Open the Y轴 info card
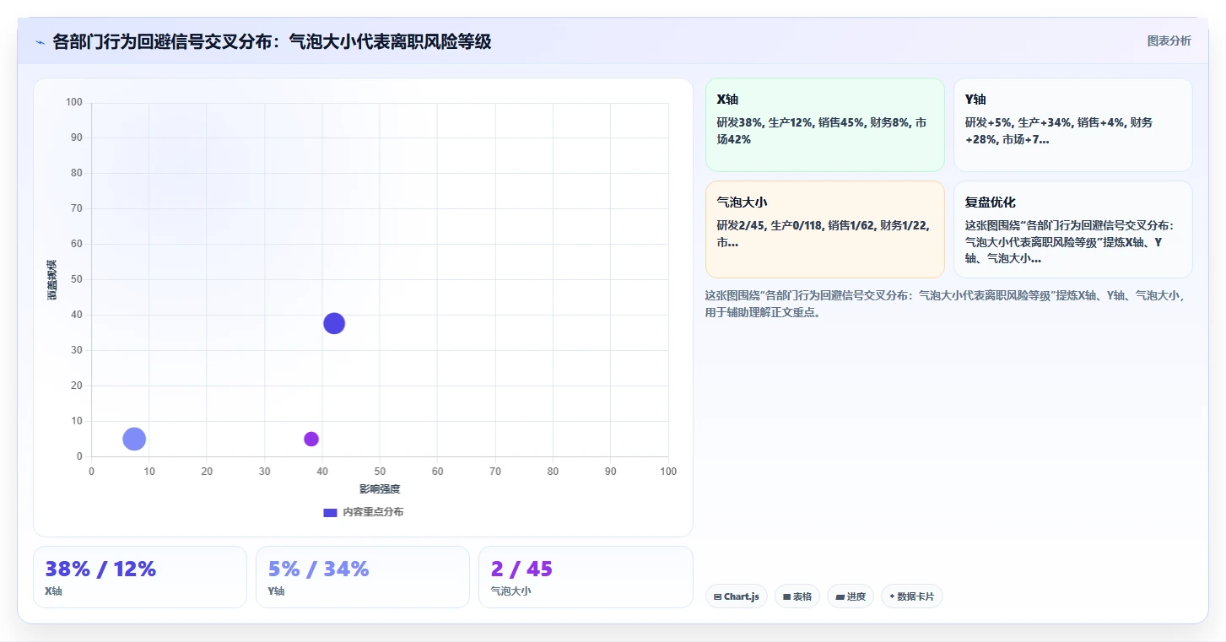Viewport: 1226px width, 642px height. pyautogui.click(x=1072, y=125)
